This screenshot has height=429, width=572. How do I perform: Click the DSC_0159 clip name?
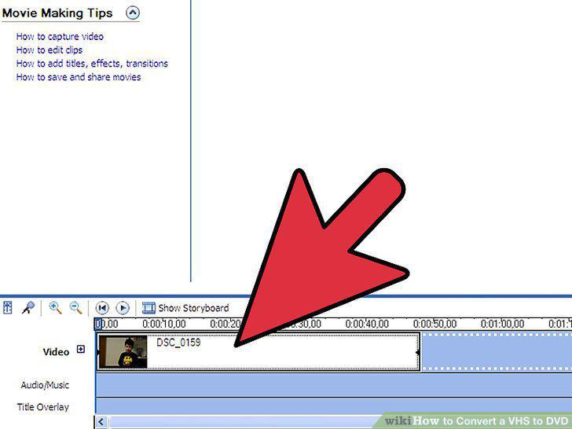click(178, 343)
